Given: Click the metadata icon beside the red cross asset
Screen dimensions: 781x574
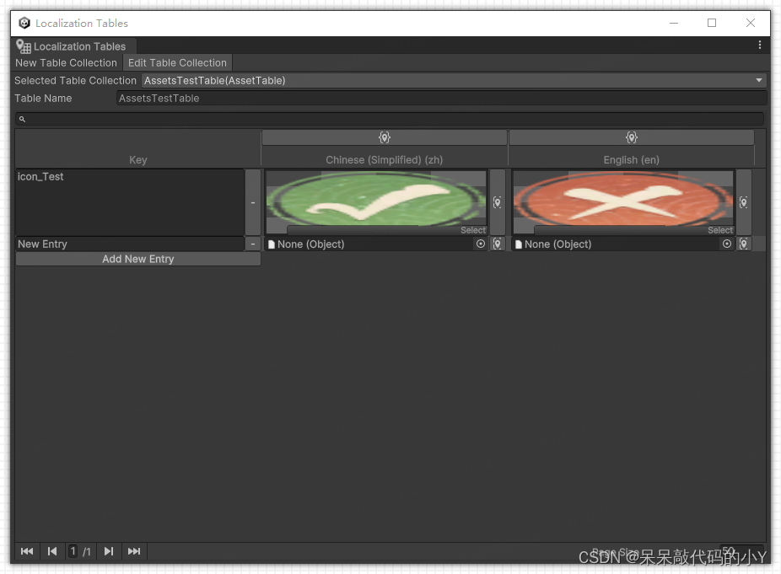Looking at the screenshot, I should (x=743, y=202).
